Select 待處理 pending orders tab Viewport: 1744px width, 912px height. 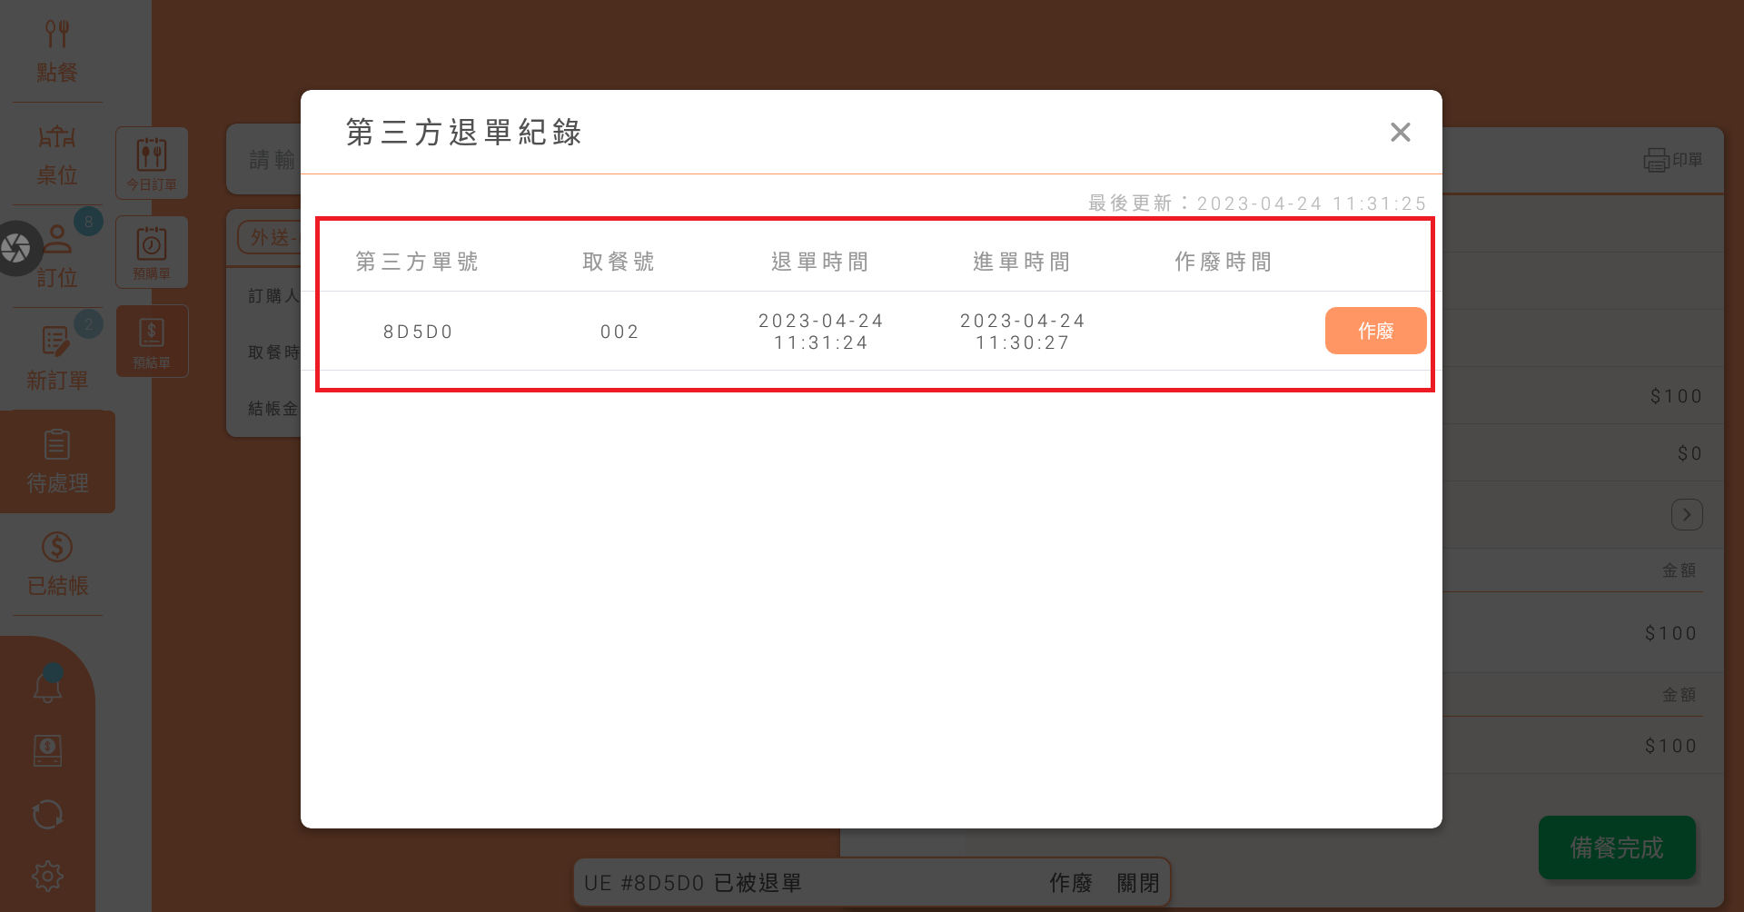(x=57, y=461)
